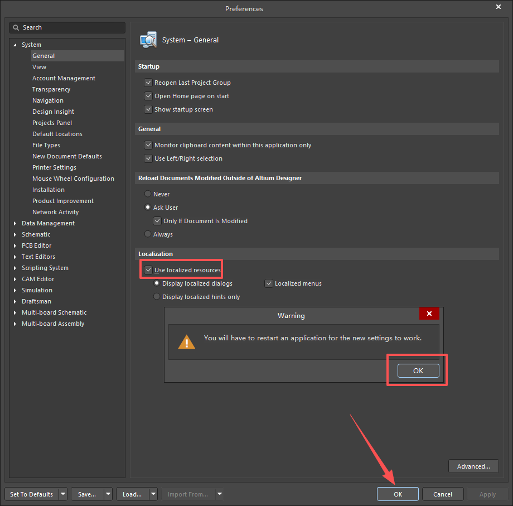Click the System General header icon
Screen dimensions: 513x506
tap(148, 40)
